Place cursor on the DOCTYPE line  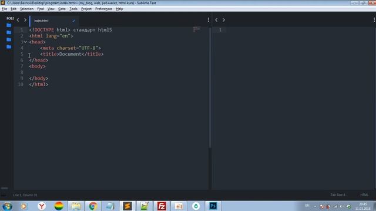(70, 30)
